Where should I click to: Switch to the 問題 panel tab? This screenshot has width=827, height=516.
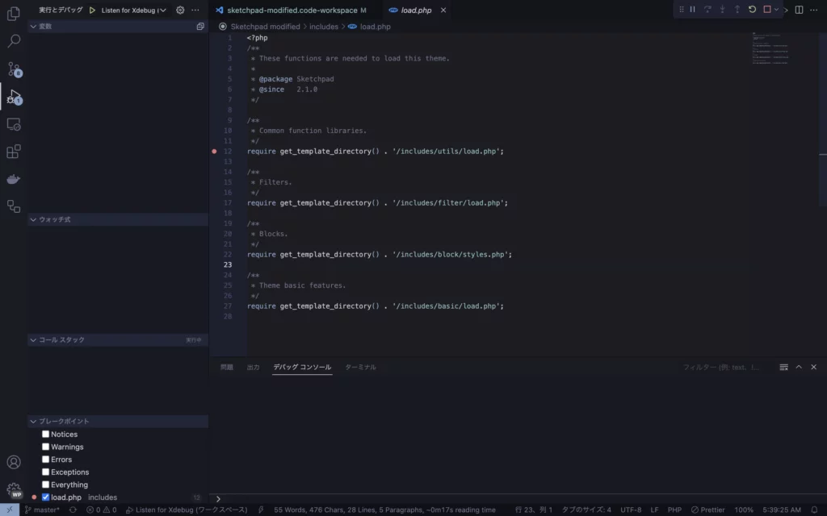tap(227, 367)
